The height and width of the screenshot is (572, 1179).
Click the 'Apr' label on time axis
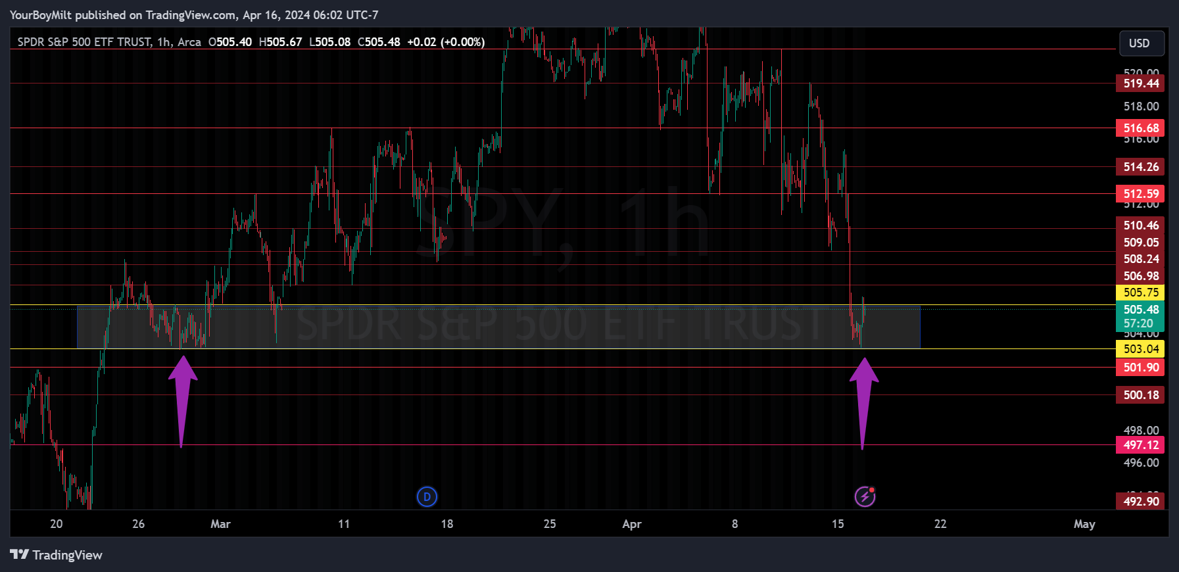click(x=632, y=524)
